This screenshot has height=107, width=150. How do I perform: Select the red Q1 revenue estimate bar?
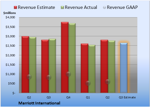(x=85, y=68)
